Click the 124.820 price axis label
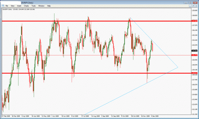The image size is (199, 119). pos(195,95)
